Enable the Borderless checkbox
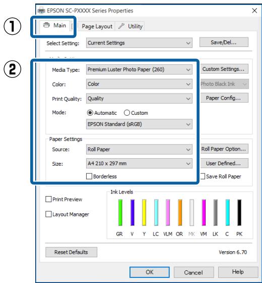The image size is (262, 283). (x=89, y=176)
